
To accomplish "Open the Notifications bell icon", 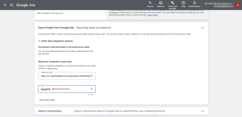I will (195, 3).
